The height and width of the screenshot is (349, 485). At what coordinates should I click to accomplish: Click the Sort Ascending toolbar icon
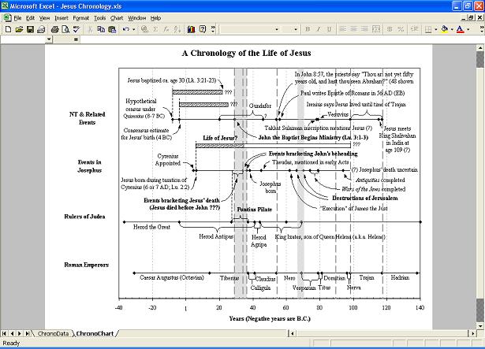coord(177,29)
